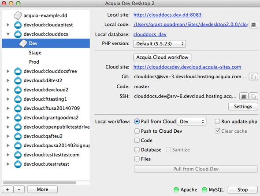
Task: Open the local site clouddocs.dev.dd link
Action: (x=167, y=15)
